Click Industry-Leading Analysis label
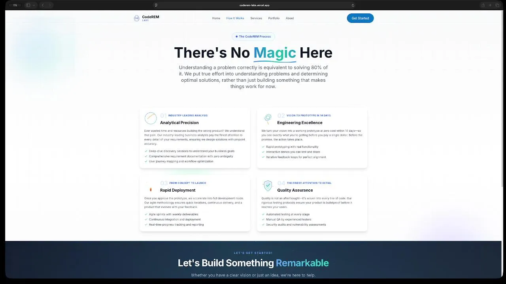 click(x=188, y=116)
